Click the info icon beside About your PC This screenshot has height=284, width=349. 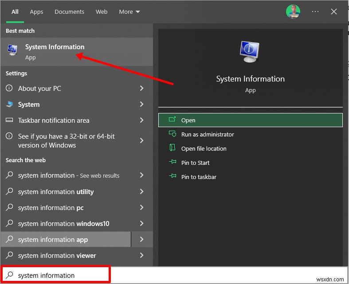pos(9,88)
